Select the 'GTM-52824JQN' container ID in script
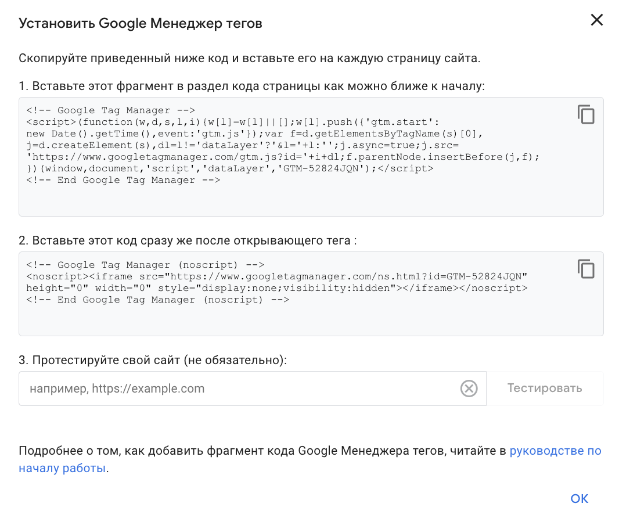The height and width of the screenshot is (518, 619). point(321,168)
